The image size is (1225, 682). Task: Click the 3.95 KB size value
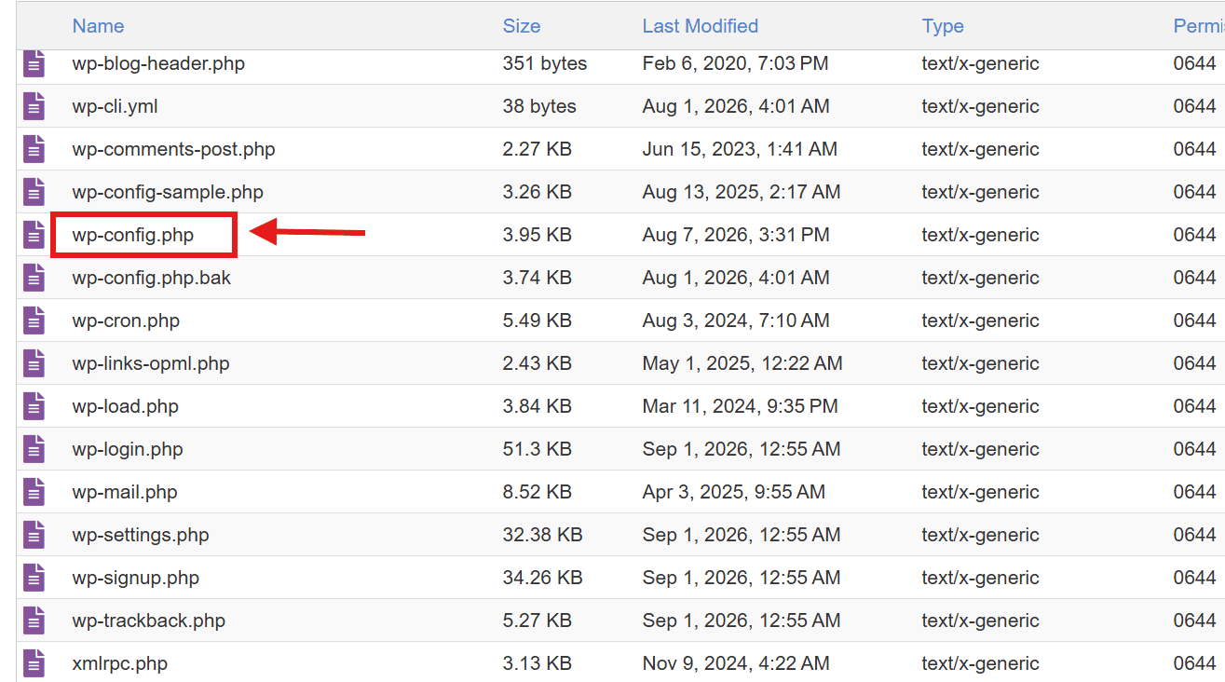(538, 235)
